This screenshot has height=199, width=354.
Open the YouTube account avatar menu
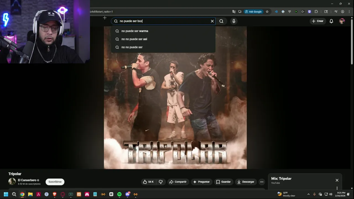[x=342, y=21]
